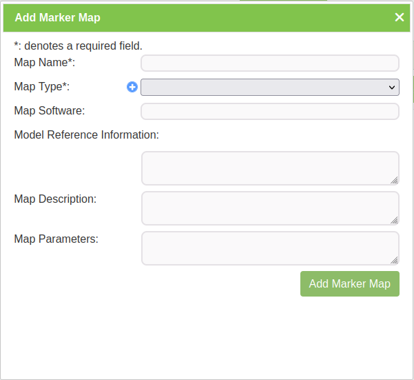The width and height of the screenshot is (414, 380).
Task: Click inside the Map Description text area
Action: pos(269,208)
